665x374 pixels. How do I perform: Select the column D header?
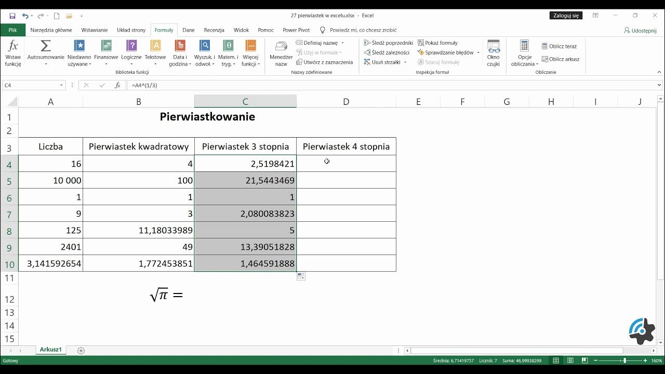(x=346, y=102)
